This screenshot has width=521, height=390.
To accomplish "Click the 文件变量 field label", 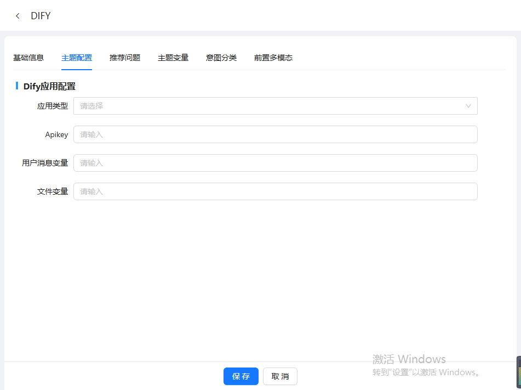I will tap(53, 191).
